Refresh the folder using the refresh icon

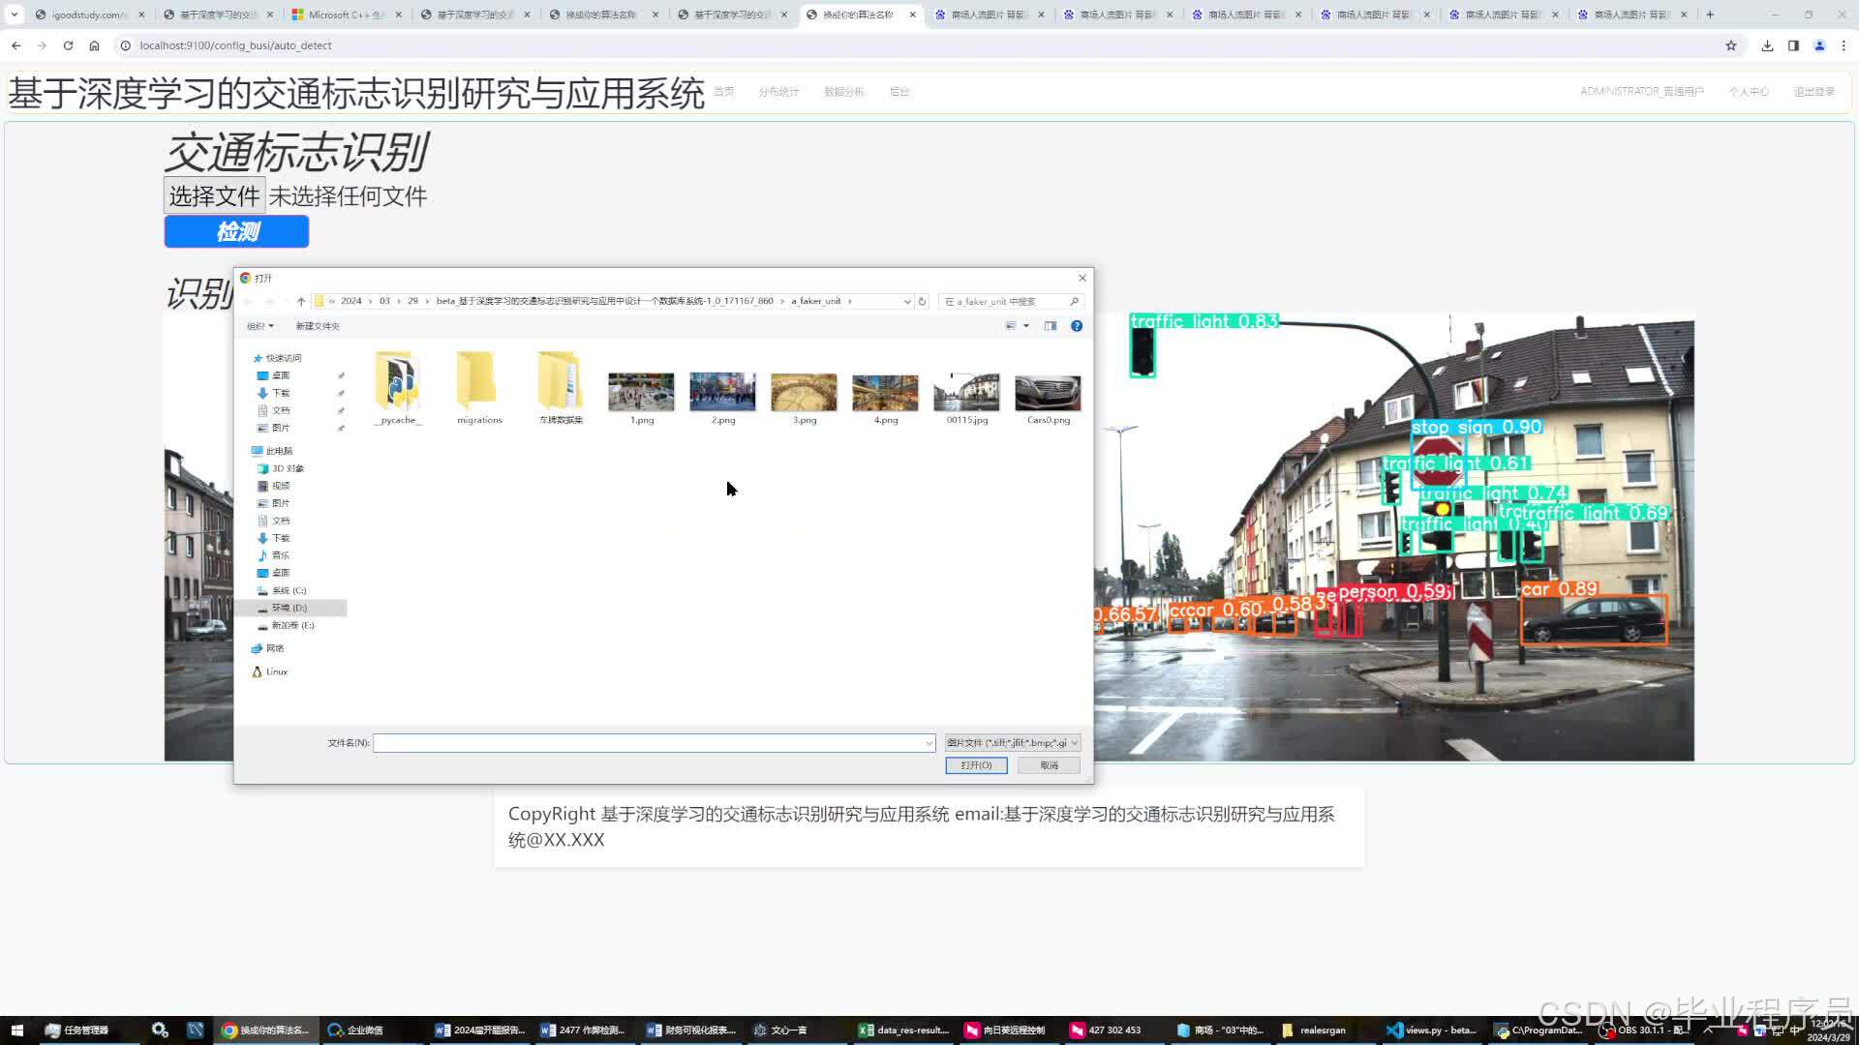click(921, 301)
